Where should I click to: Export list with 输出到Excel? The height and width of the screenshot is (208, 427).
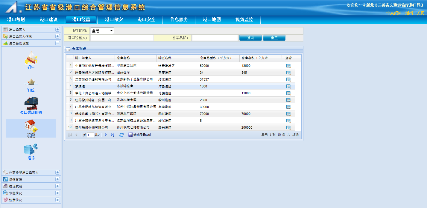click(140, 135)
